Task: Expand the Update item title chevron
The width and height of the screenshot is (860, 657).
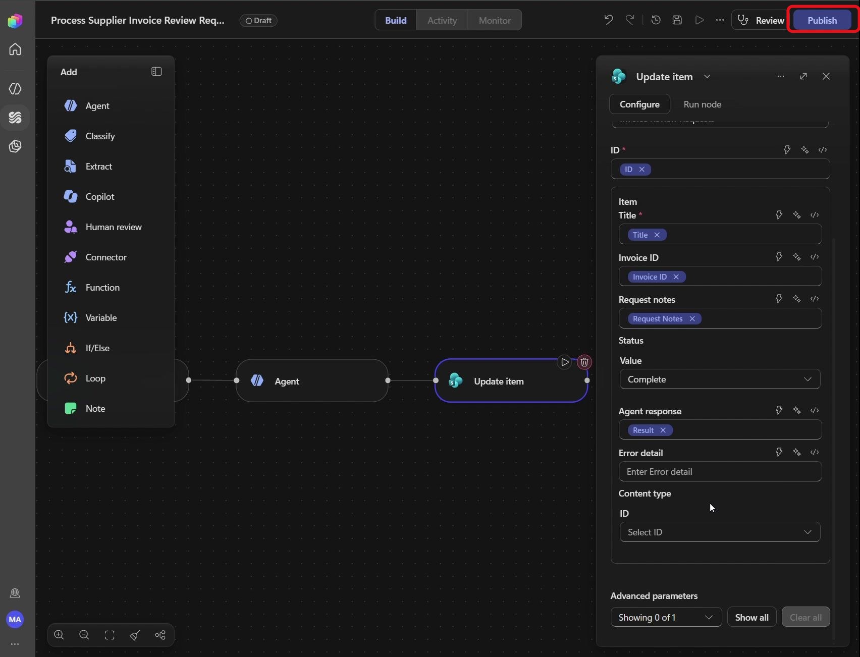Action: pos(707,76)
